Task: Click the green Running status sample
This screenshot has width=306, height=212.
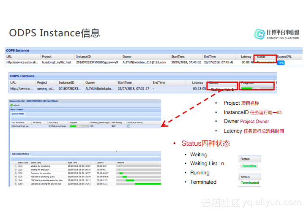Action: pos(249,166)
